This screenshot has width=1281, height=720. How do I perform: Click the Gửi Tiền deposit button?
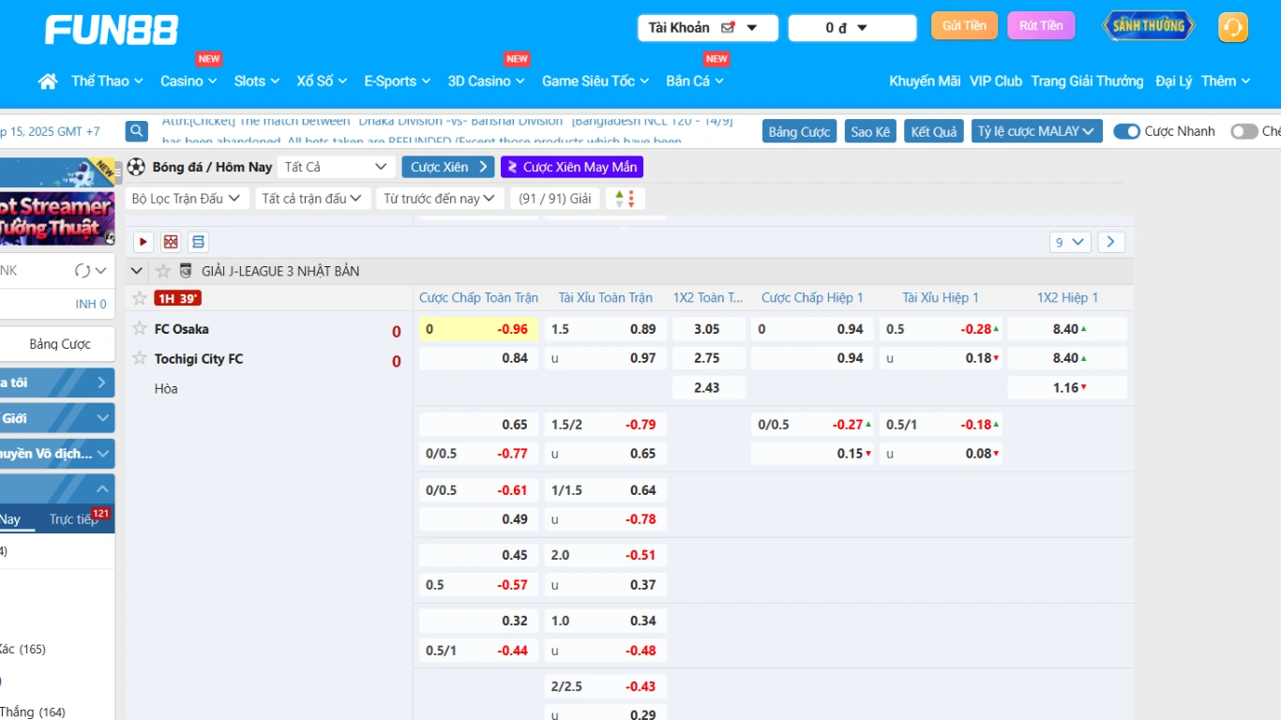click(964, 26)
